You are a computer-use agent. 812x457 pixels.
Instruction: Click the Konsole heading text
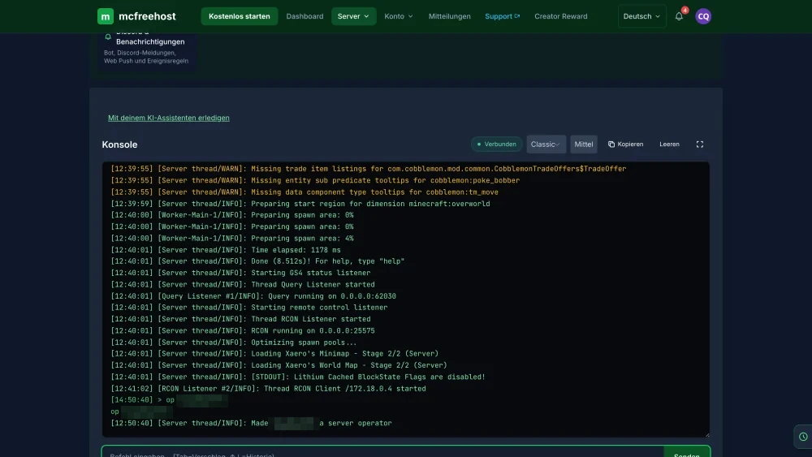[119, 145]
